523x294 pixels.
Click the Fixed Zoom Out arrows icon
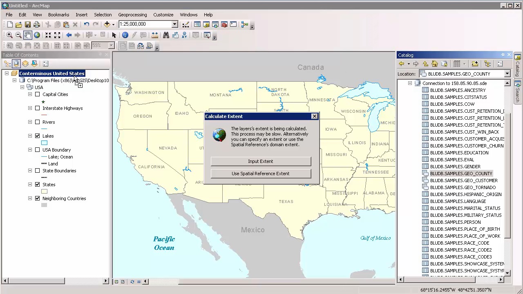tap(57, 36)
